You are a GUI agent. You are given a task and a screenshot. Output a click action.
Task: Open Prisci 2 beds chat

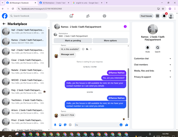pyautogui.click(x=24, y=122)
